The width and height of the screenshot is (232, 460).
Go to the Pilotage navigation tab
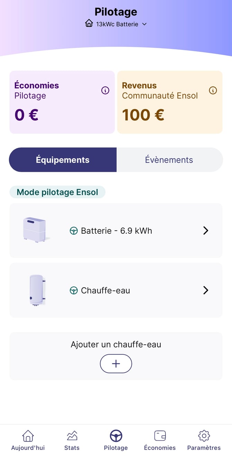point(116,440)
